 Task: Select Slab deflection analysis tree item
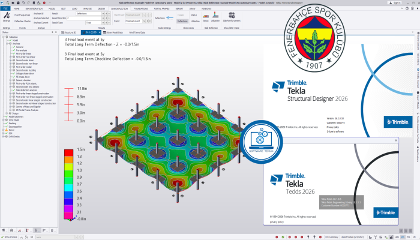click(26, 90)
